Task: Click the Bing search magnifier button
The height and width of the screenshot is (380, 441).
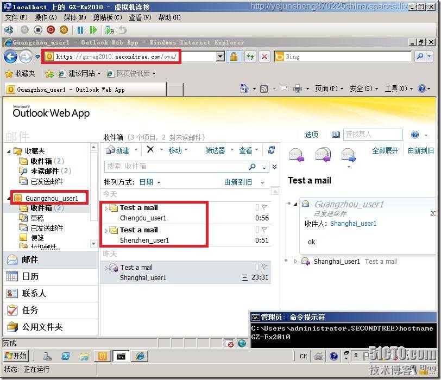Action: pyautogui.click(x=420, y=56)
